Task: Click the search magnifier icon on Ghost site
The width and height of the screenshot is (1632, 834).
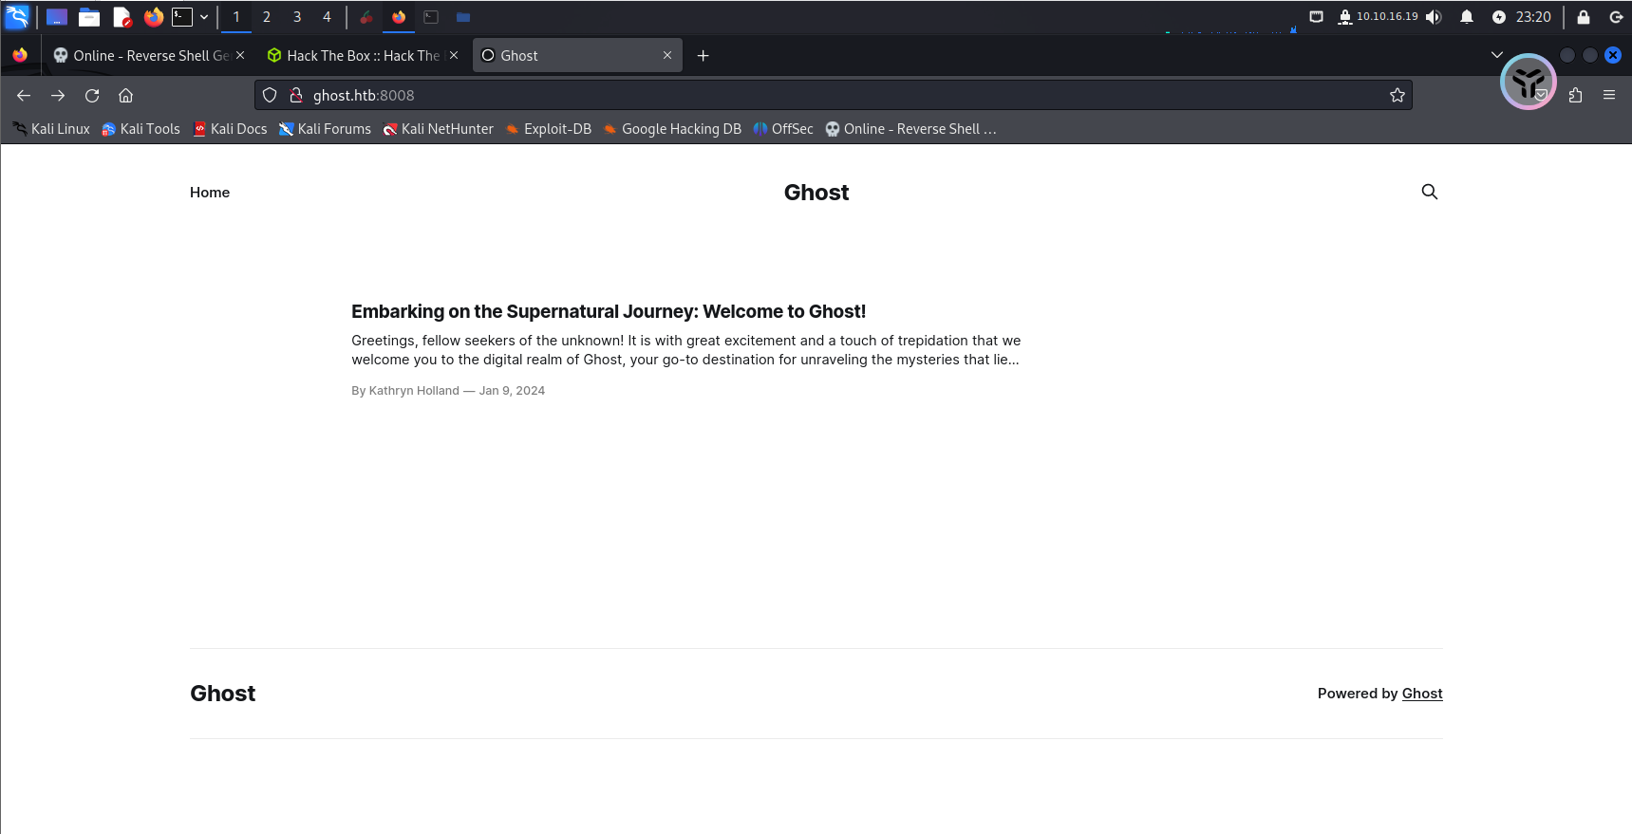Action: click(1429, 192)
